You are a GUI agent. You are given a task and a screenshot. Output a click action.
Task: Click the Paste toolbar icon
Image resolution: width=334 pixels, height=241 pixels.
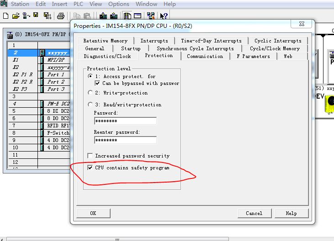pyautogui.click(x=87, y=16)
